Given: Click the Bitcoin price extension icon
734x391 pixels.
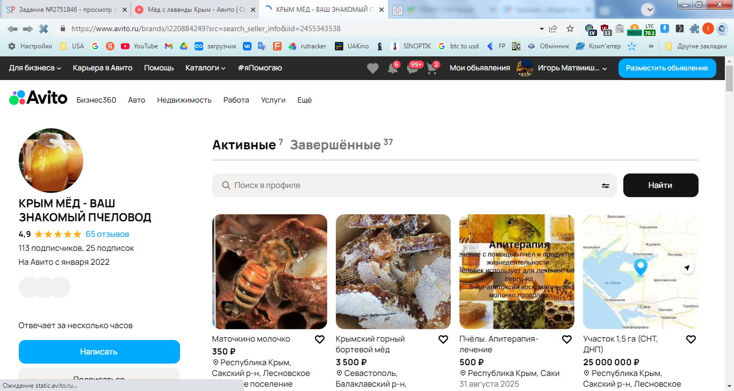Looking at the screenshot, I should (635, 29).
